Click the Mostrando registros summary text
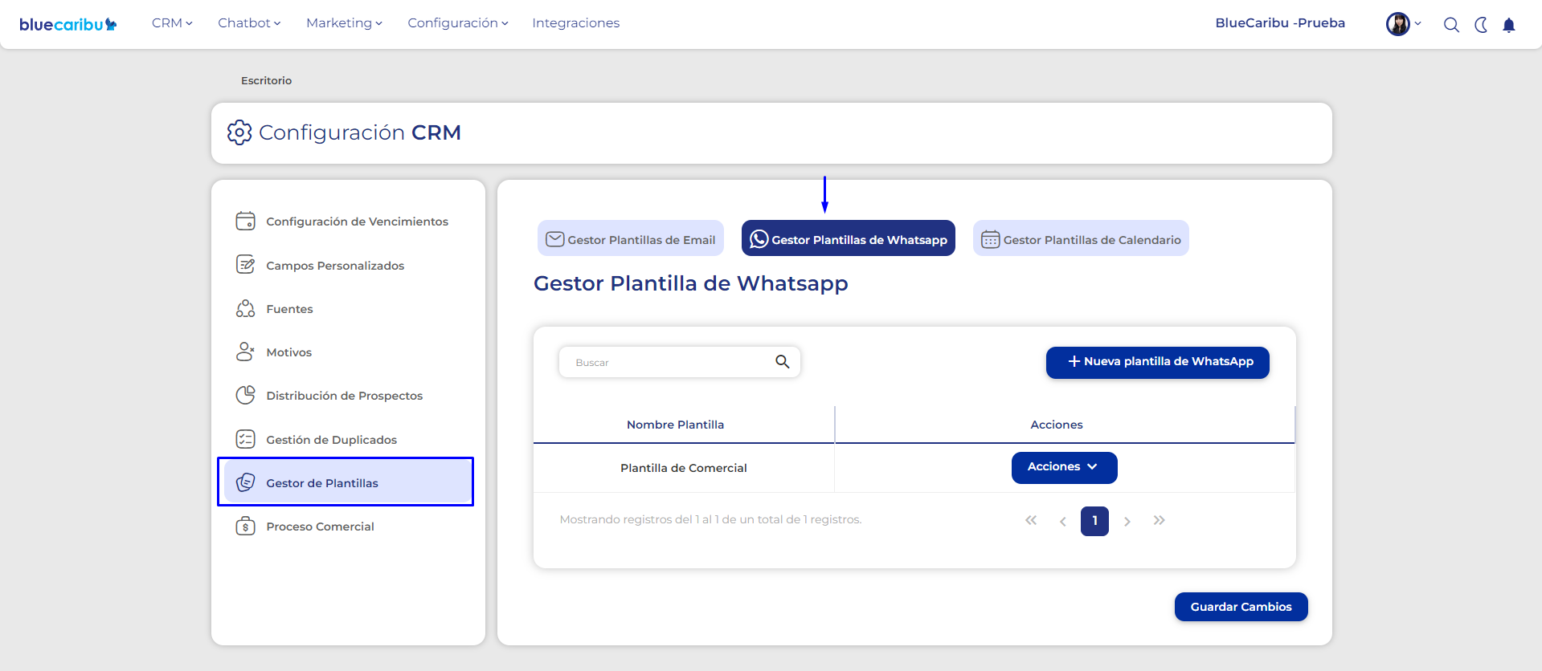The height and width of the screenshot is (671, 1542). point(710,519)
